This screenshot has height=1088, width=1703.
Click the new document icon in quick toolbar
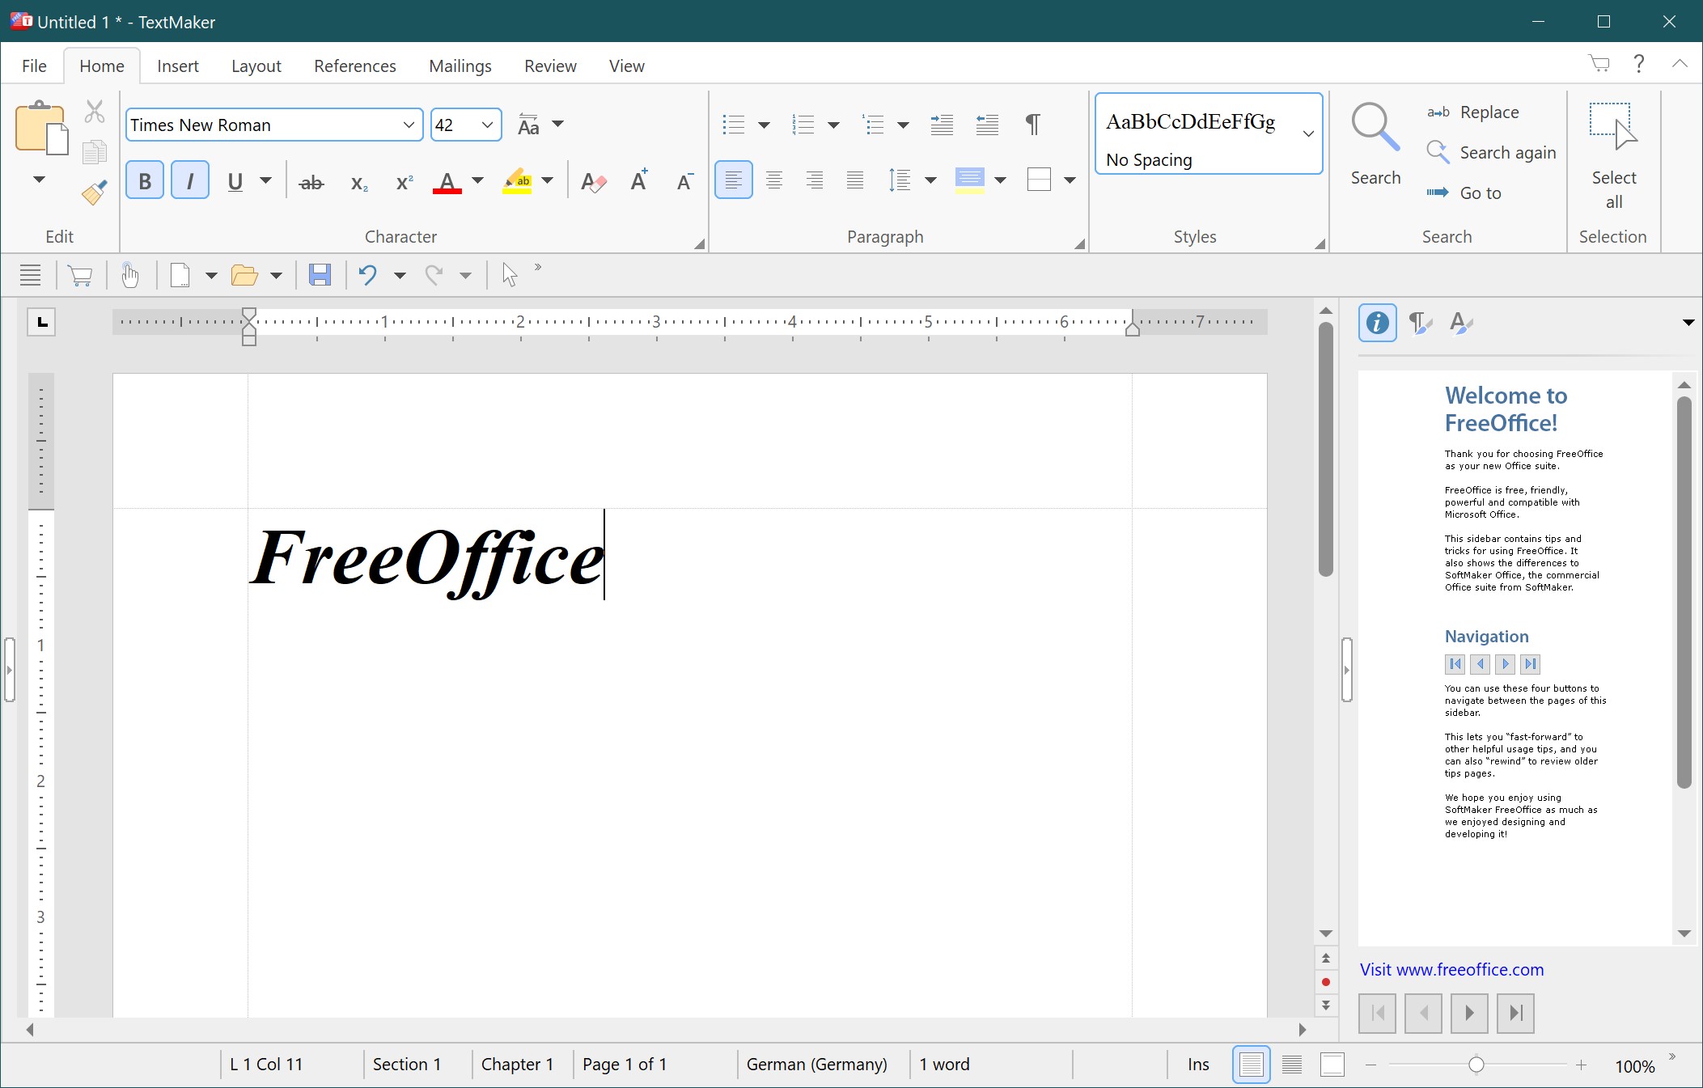180,275
